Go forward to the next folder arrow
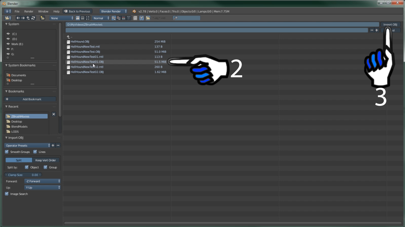 (23, 18)
